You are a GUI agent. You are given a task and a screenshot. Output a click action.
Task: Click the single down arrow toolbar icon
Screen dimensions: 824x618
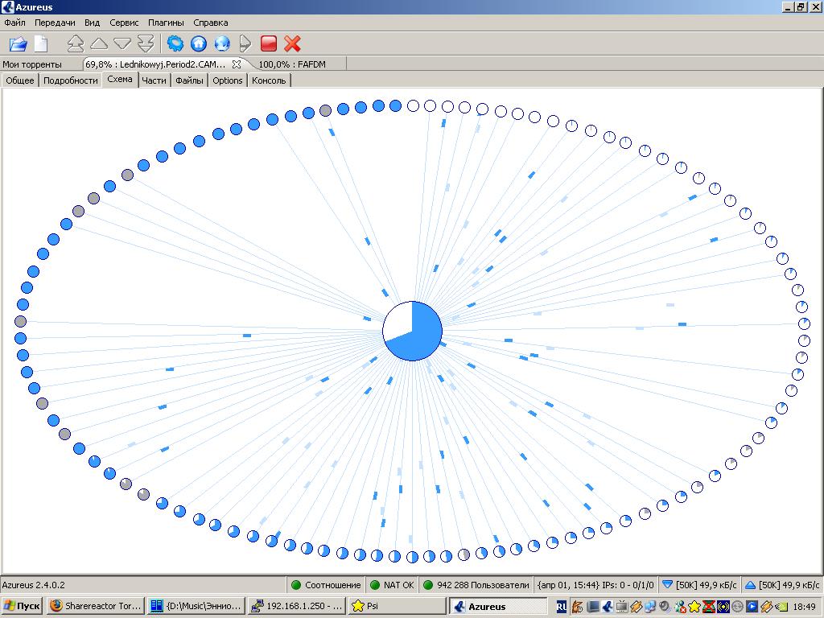pos(122,43)
